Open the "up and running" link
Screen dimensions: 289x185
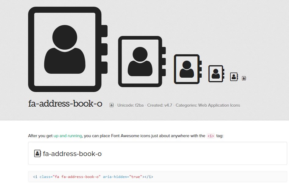[x=67, y=136]
